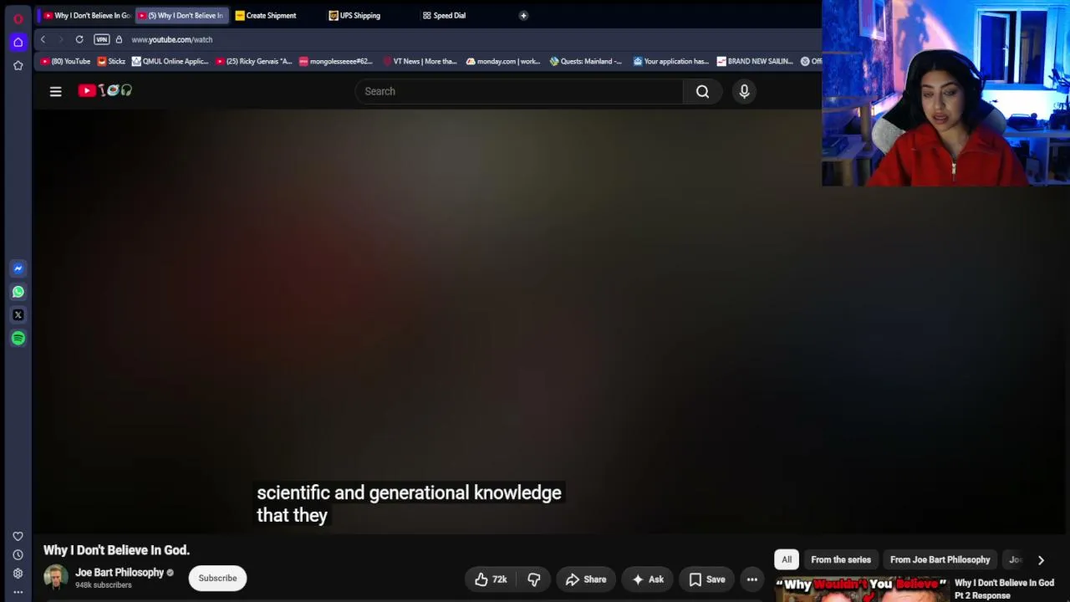Open Messenger in the sidebar

tap(18, 268)
